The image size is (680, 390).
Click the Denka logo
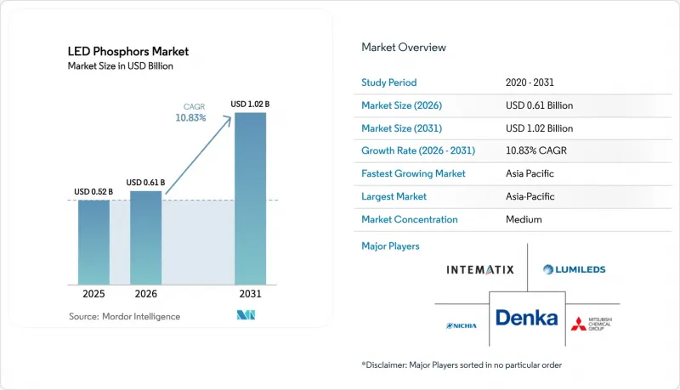click(x=527, y=318)
